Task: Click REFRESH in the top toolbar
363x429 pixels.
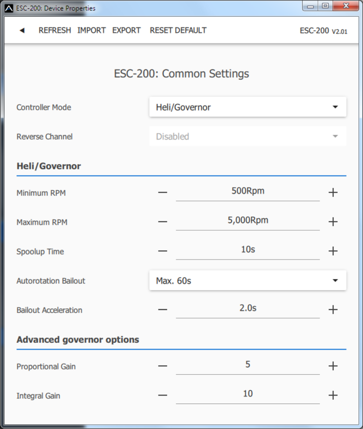Action: click(x=55, y=30)
